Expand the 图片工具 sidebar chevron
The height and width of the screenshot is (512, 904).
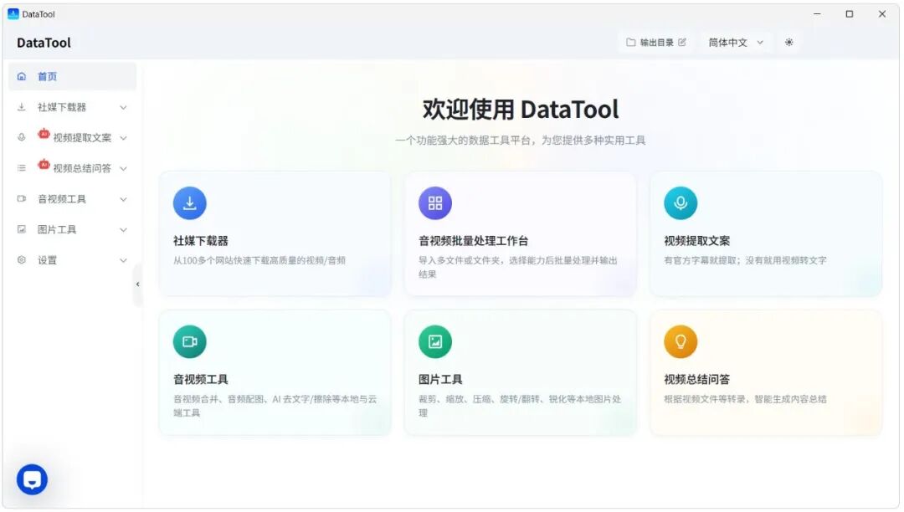click(x=123, y=230)
